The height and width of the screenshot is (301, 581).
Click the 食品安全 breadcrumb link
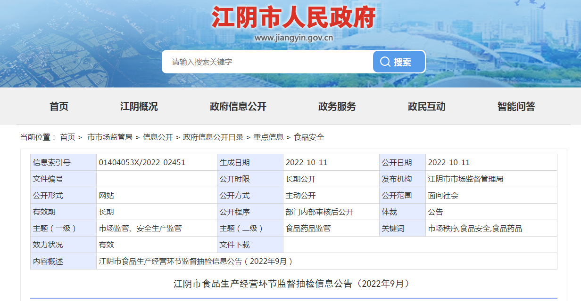(309, 137)
